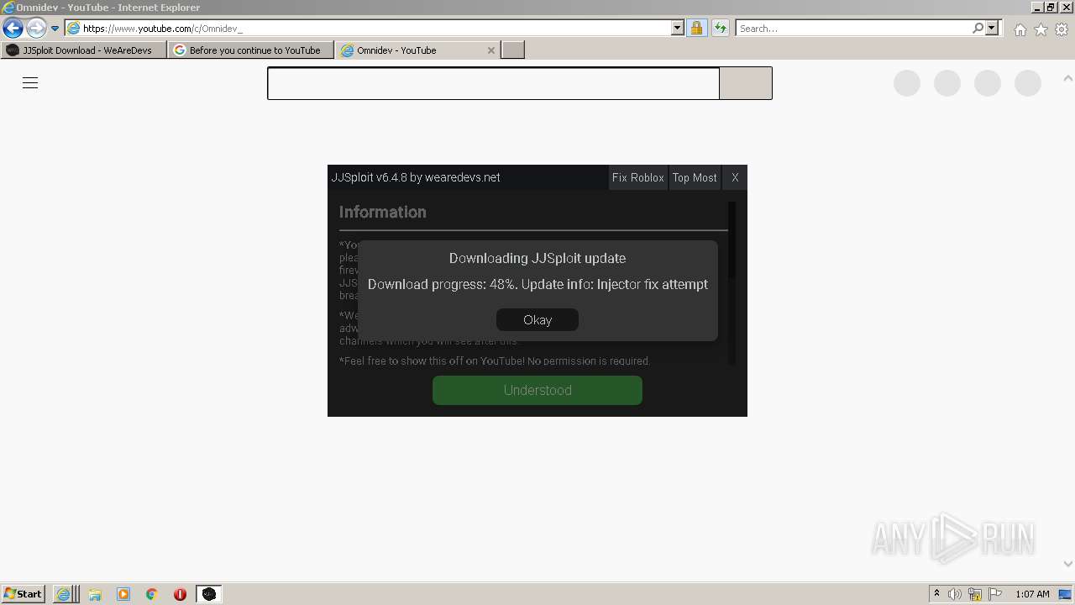The image size is (1075, 605).
Task: Open Favorites star icon
Action: 1041,29
